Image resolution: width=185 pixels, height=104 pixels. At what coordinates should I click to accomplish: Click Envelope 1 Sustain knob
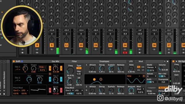point(111,68)
